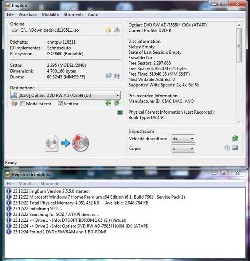Click the info icon beside ImgBurn Version log entry

pos(8,191)
